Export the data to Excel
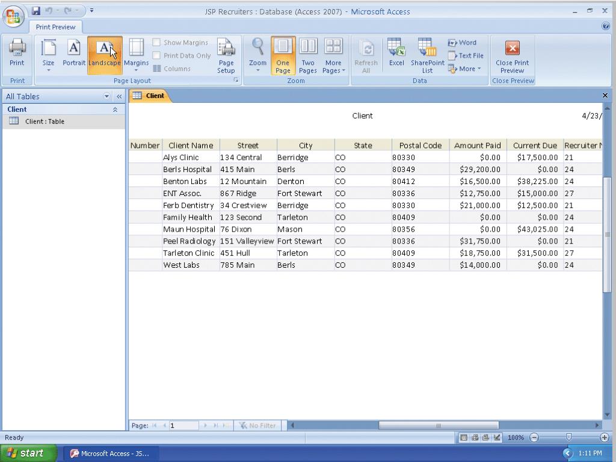Screen dimensions: 616x462 [x=396, y=53]
